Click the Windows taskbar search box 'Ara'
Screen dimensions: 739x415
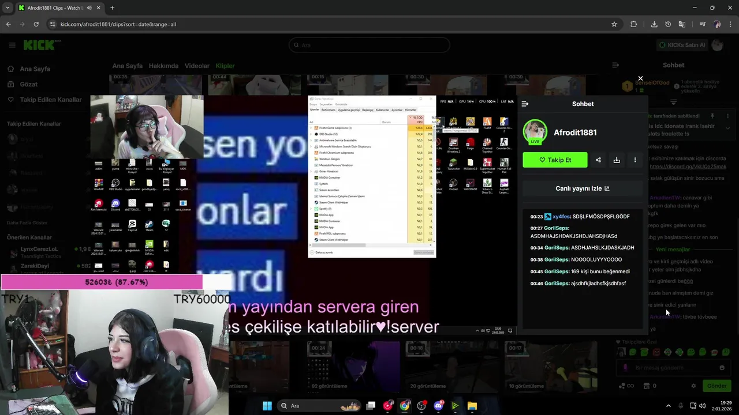coord(319,406)
